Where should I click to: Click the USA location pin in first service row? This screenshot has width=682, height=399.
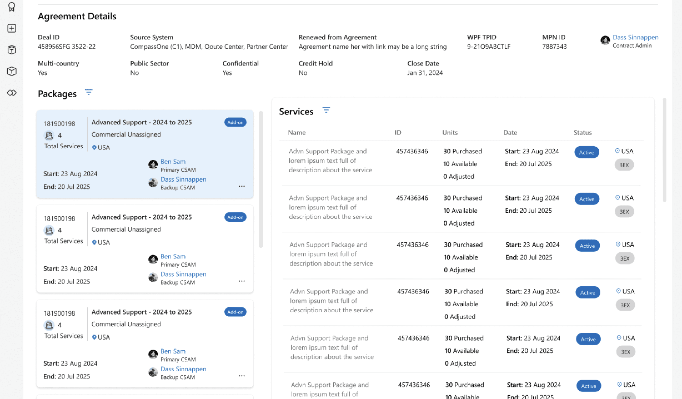[617, 151]
